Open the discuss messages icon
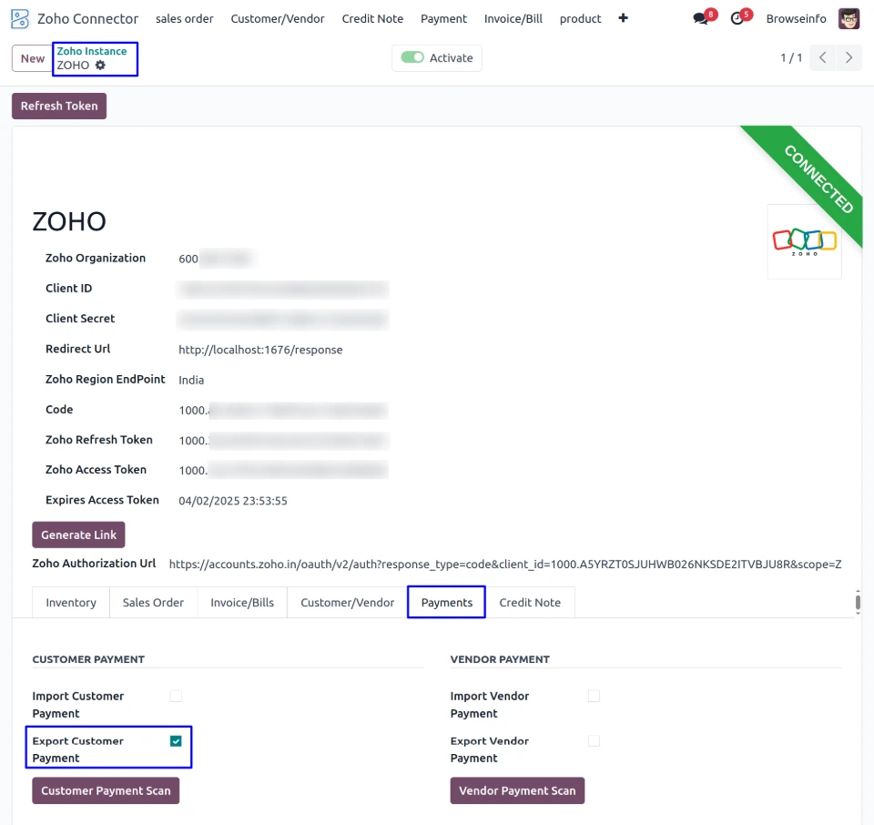The height and width of the screenshot is (825, 874). coord(700,18)
